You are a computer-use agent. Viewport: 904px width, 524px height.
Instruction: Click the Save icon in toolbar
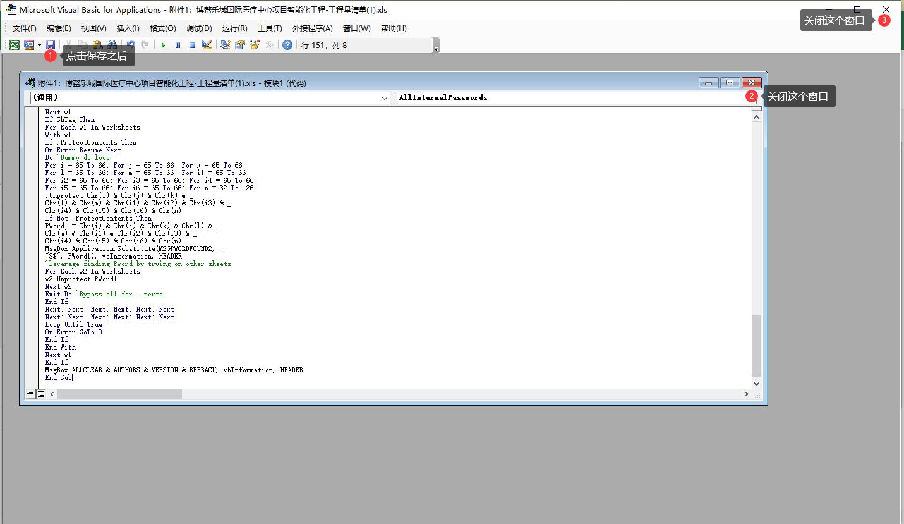click(x=51, y=45)
